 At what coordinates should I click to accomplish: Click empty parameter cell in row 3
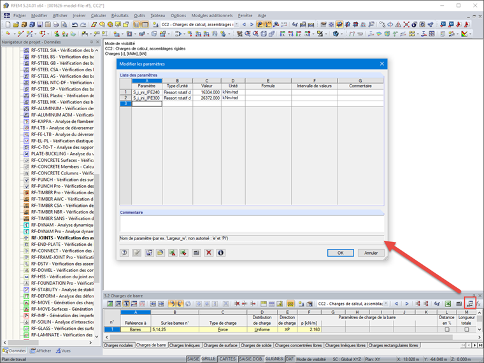[x=147, y=104]
